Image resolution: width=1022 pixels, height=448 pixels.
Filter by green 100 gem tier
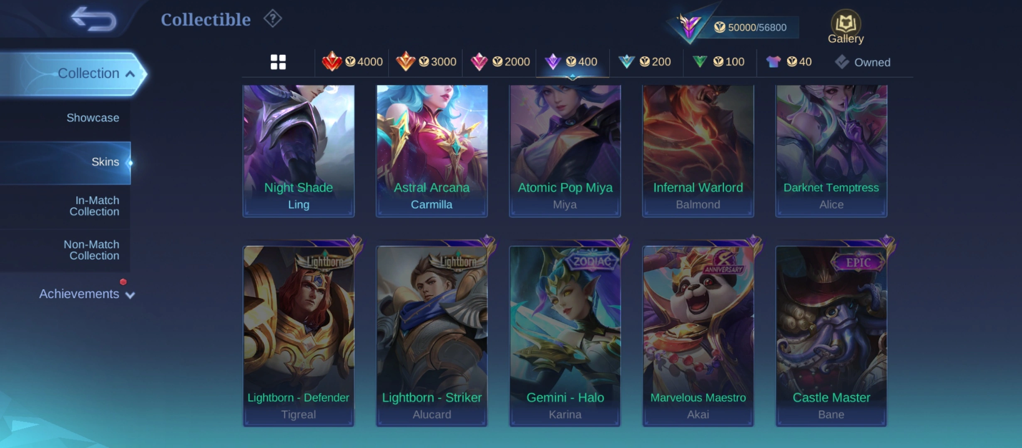(719, 62)
